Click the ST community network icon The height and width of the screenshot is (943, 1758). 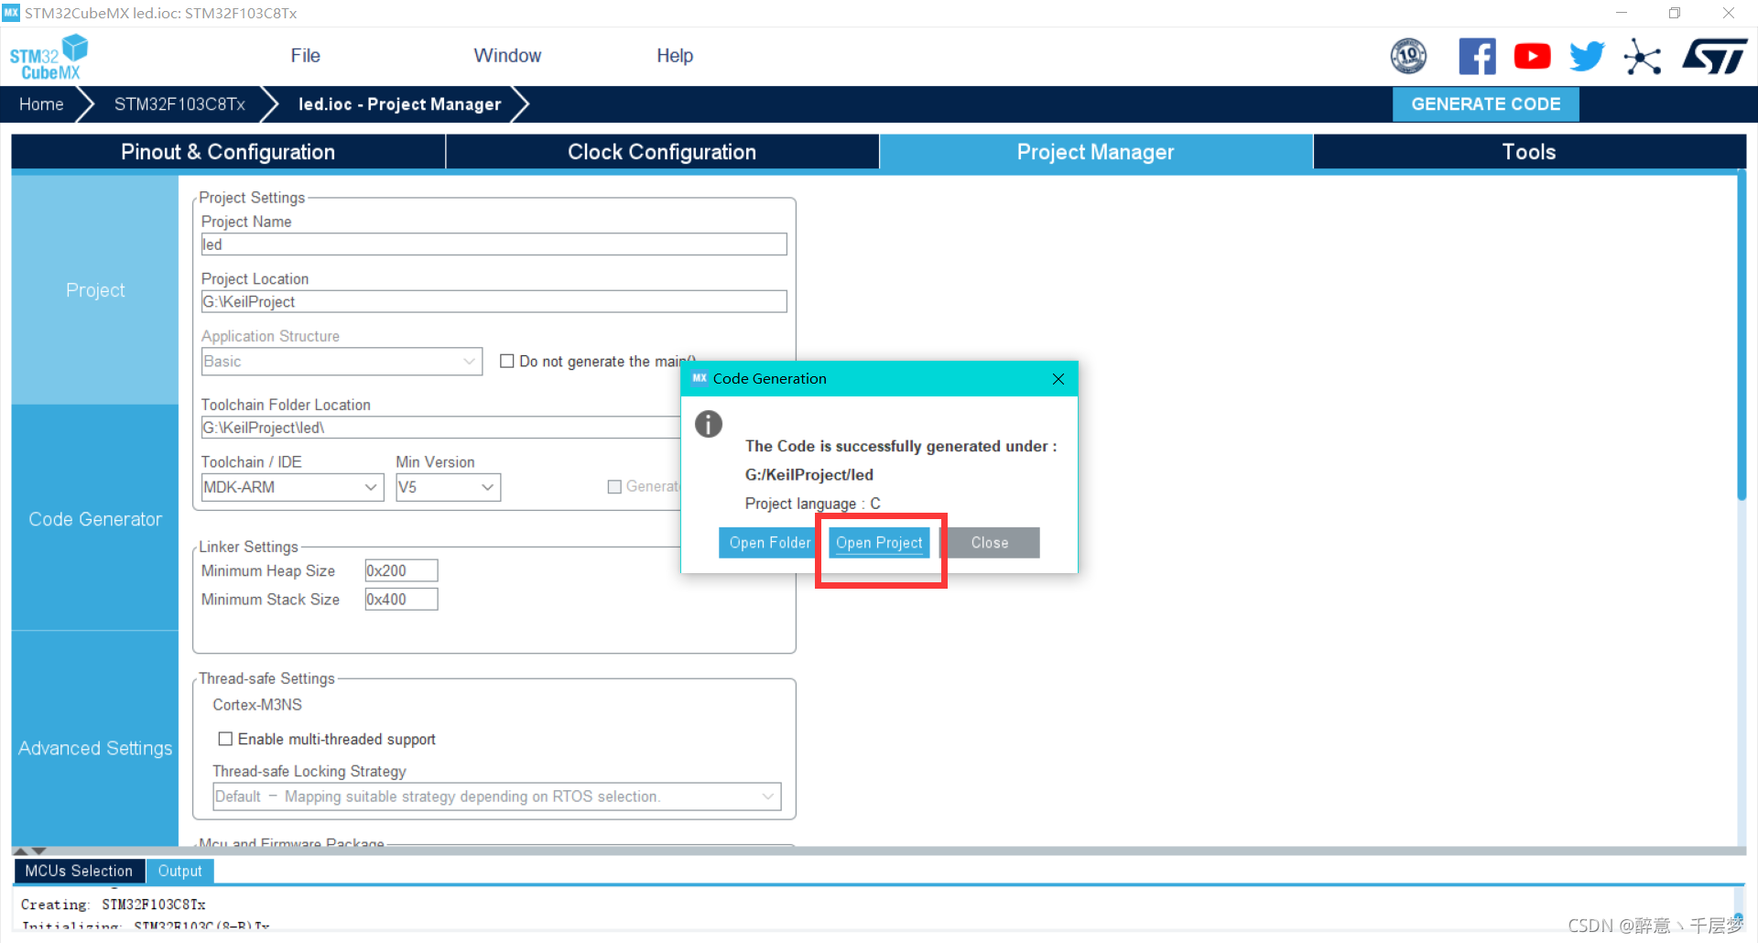[1643, 57]
